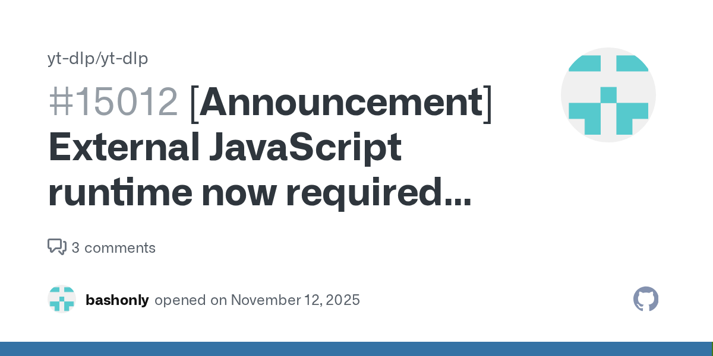Screen dimensions: 713x356
Task: Click the comments speech bubble icon
Action: coord(57,247)
